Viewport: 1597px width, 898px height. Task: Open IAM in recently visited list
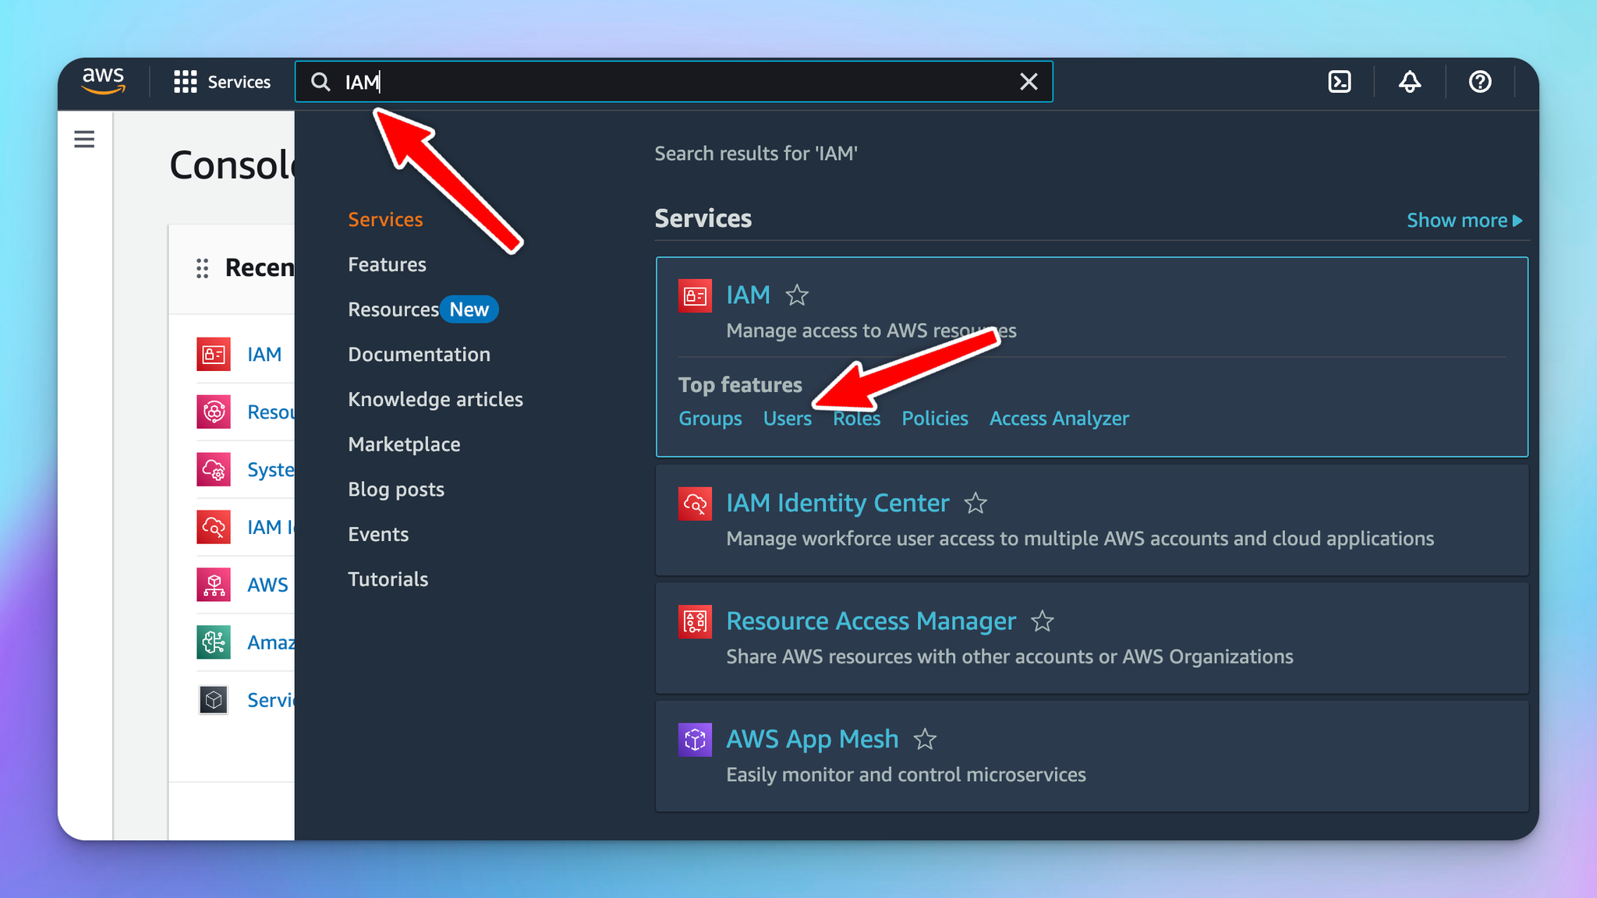(264, 355)
